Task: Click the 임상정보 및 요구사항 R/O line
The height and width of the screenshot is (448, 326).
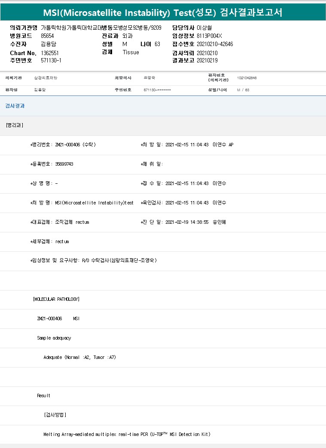Action: pos(93,261)
